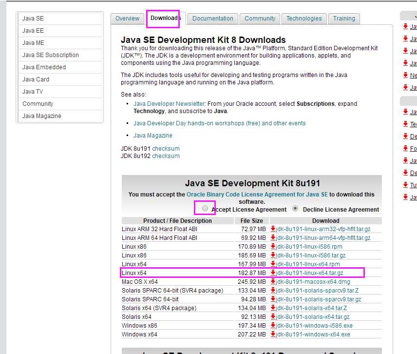The height and width of the screenshot is (354, 417).
Task: Open JDK 8u191 checksum link
Action: pos(166,149)
